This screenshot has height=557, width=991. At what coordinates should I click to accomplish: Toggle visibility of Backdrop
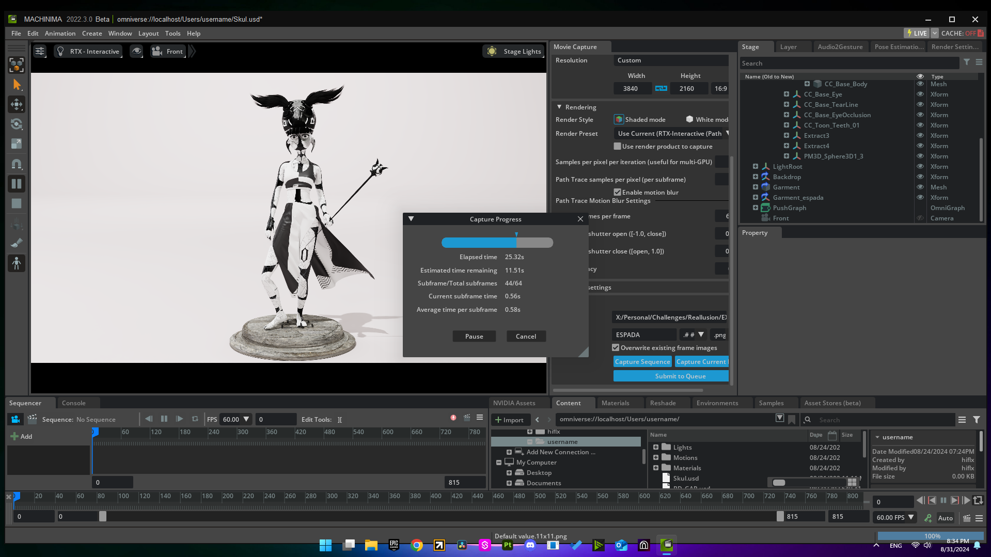coord(920,177)
